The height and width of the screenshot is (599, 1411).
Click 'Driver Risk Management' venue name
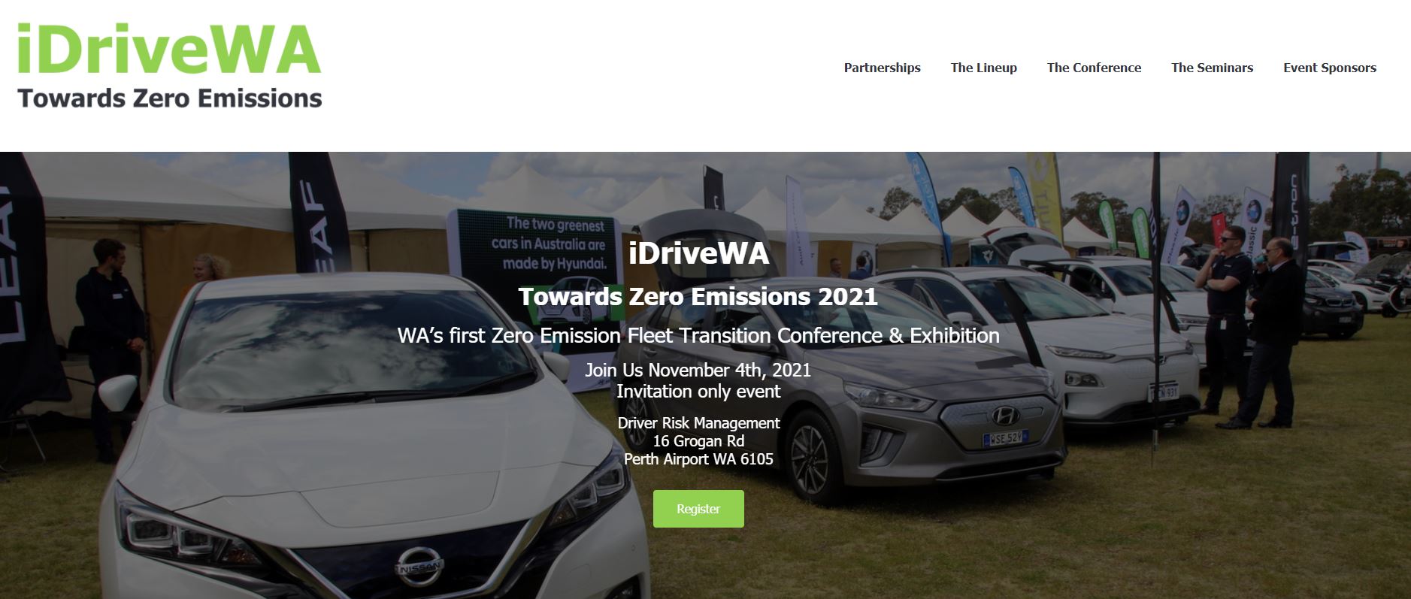pyautogui.click(x=698, y=423)
